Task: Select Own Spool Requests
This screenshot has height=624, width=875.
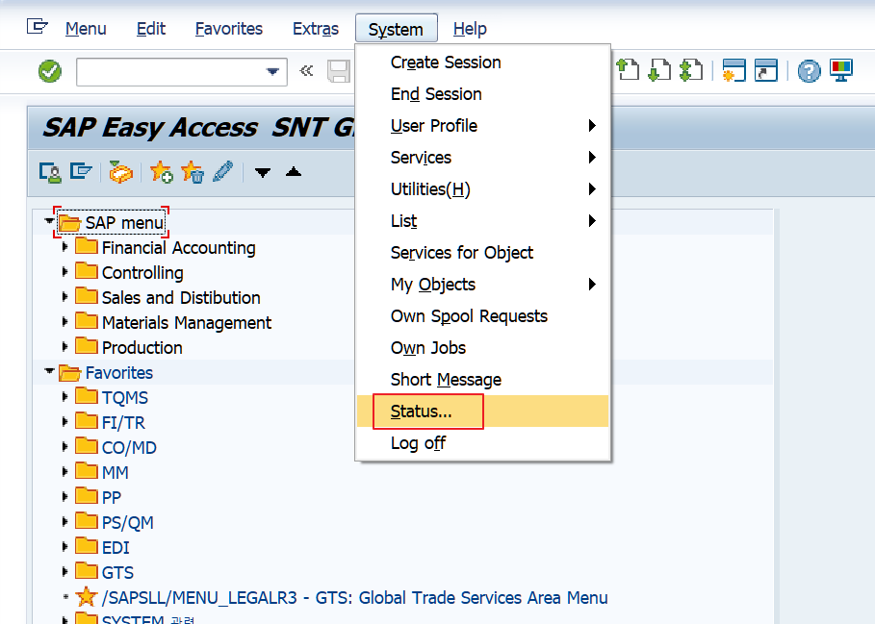Action: pyautogui.click(x=482, y=316)
